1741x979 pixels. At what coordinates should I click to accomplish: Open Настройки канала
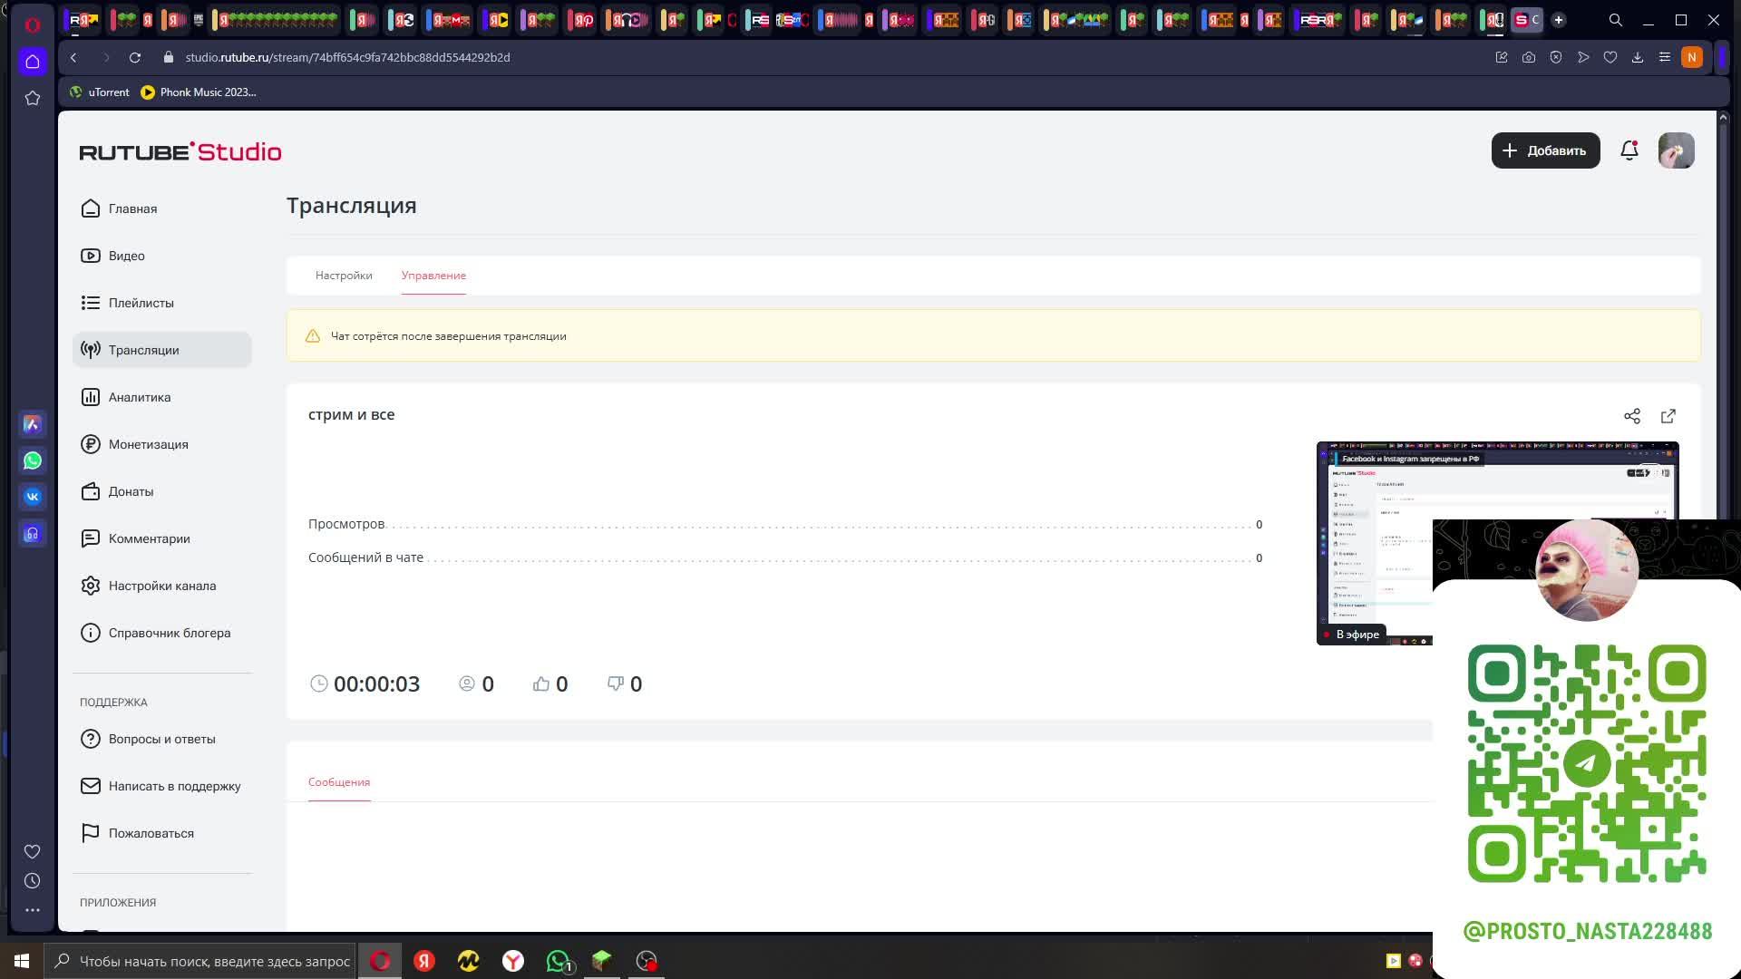148,586
